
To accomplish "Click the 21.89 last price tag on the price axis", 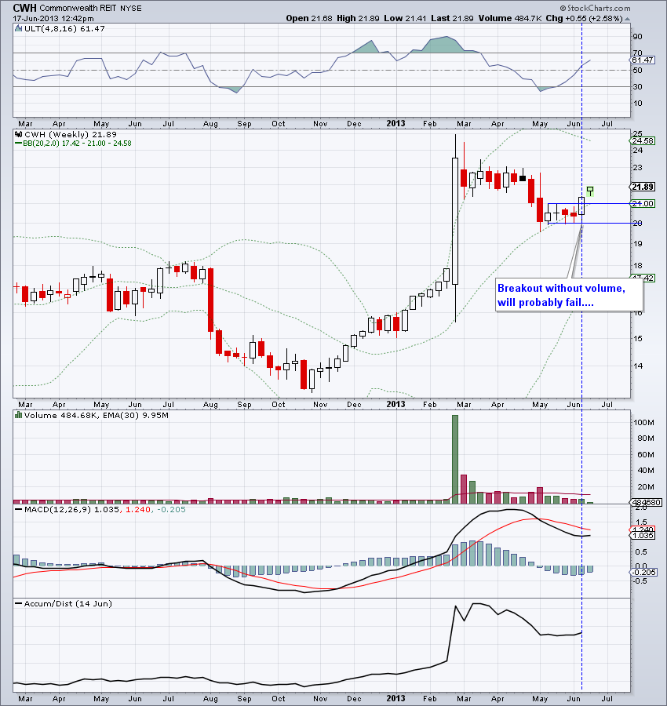I will pyautogui.click(x=642, y=187).
